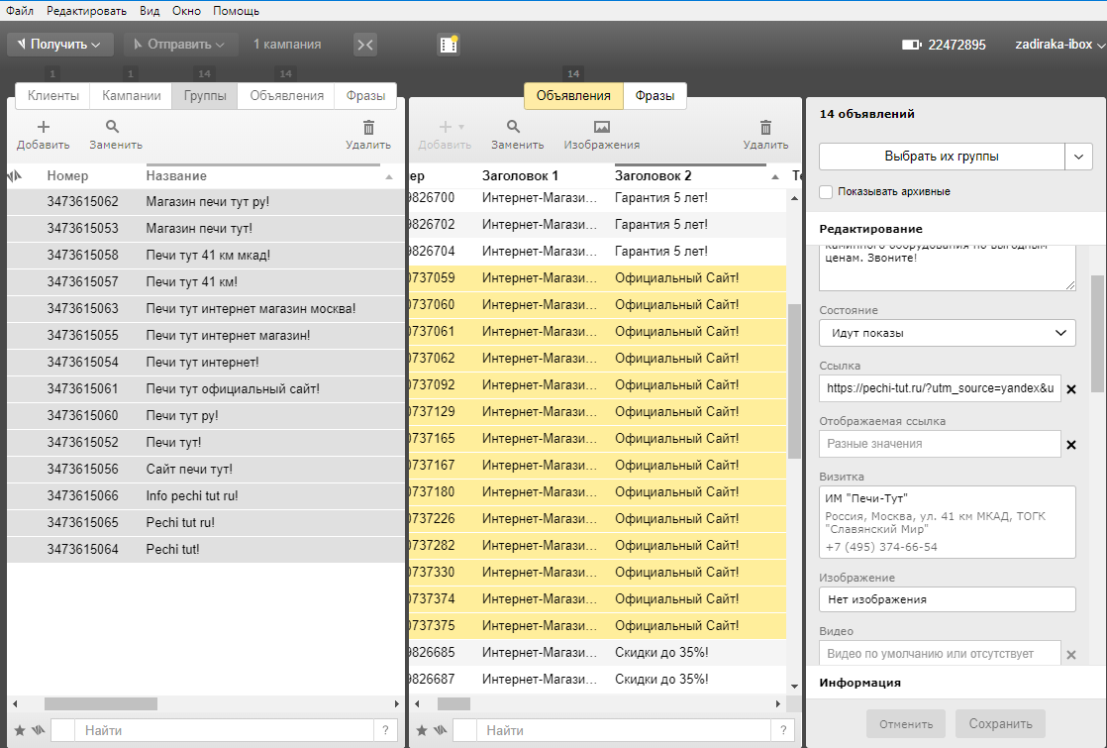Click the ads list vertical scrollbar thumb
Image resolution: width=1107 pixels, height=748 pixels.
coord(794,381)
